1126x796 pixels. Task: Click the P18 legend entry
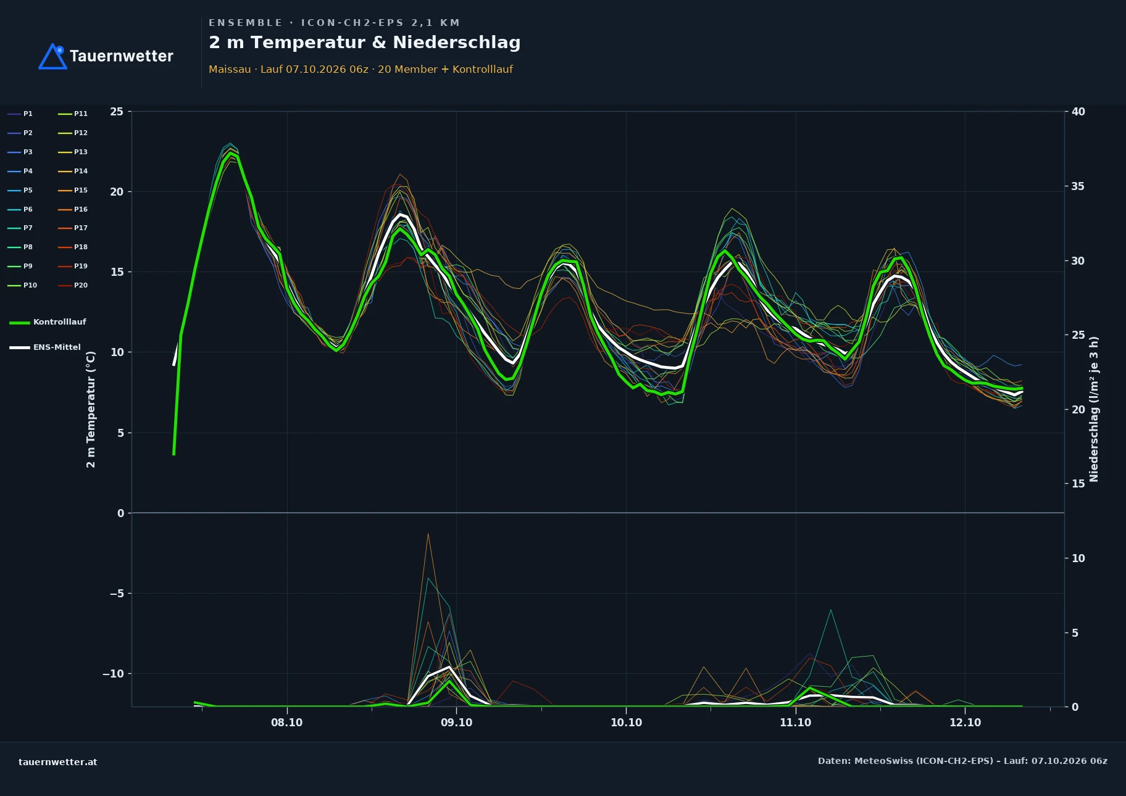click(73, 247)
